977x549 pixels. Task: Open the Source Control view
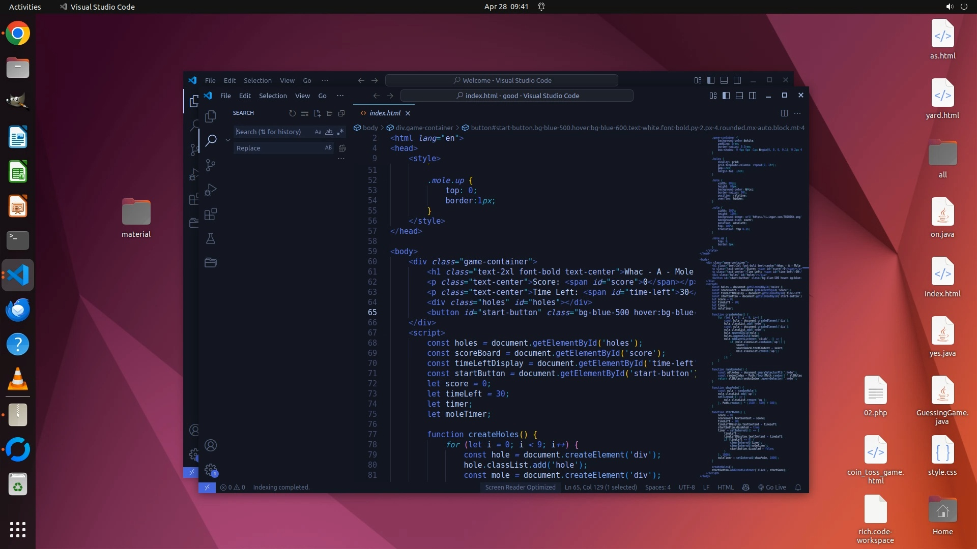[x=210, y=165]
